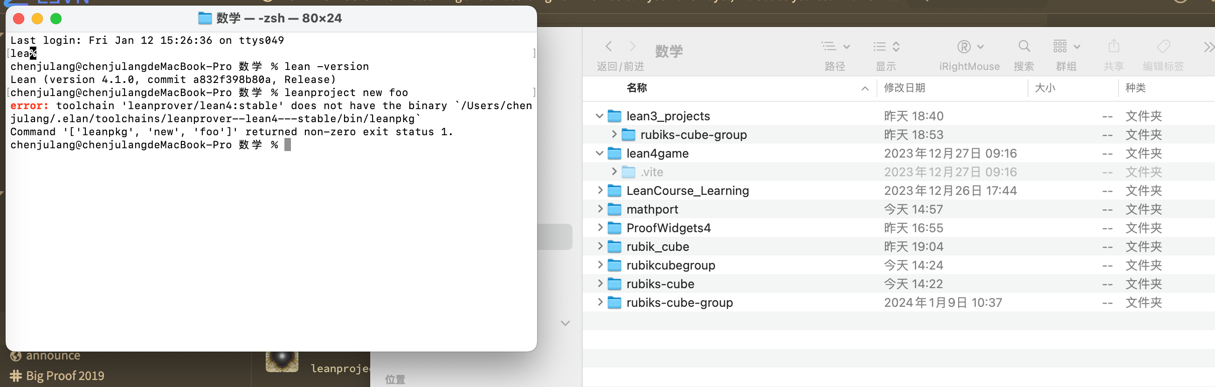Click the rubikcubegroup folder name
This screenshot has height=387, width=1215.
pyautogui.click(x=671, y=265)
